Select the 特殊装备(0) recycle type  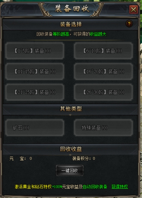click(103, 128)
